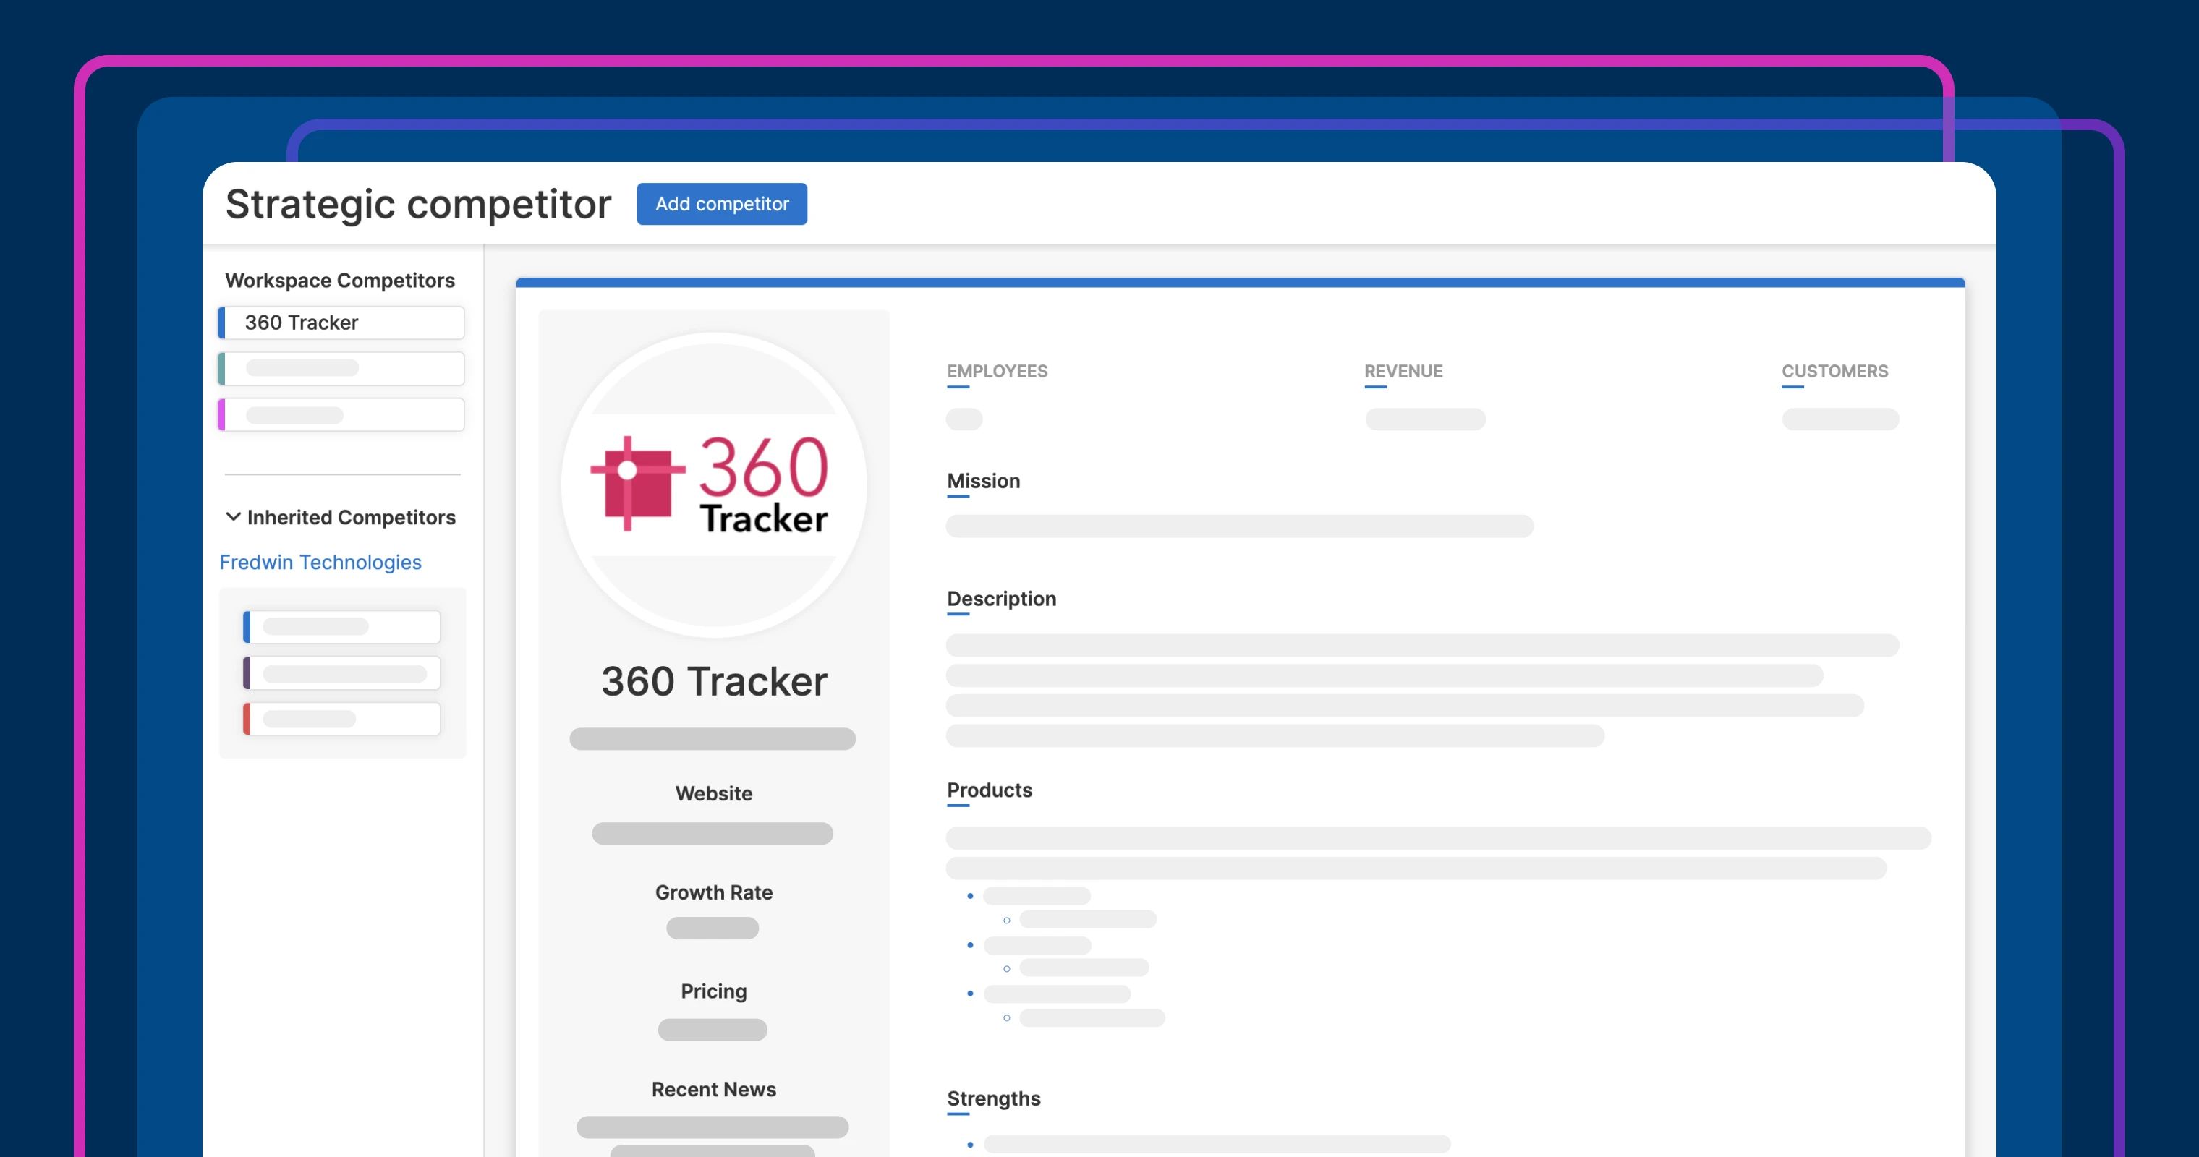
Task: Select the blue-marked inherited competitor item
Action: click(341, 627)
